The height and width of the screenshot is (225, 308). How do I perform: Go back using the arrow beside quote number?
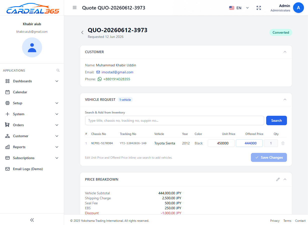[82, 32]
